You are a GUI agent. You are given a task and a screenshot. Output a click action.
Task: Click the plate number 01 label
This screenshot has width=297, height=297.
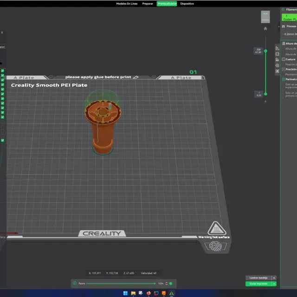pos(193,72)
